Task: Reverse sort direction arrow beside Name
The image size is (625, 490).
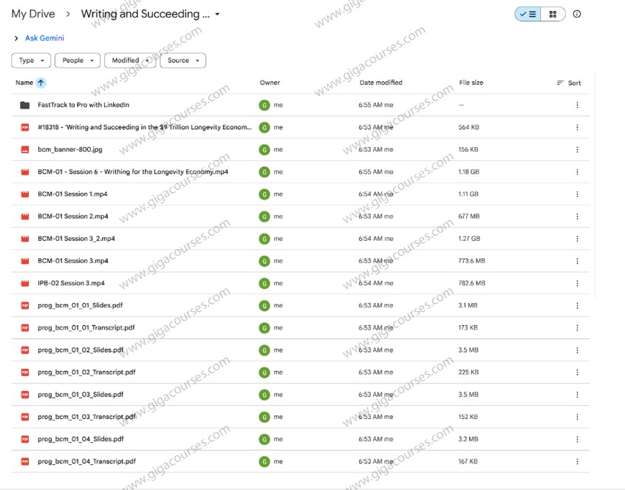Action: point(41,83)
